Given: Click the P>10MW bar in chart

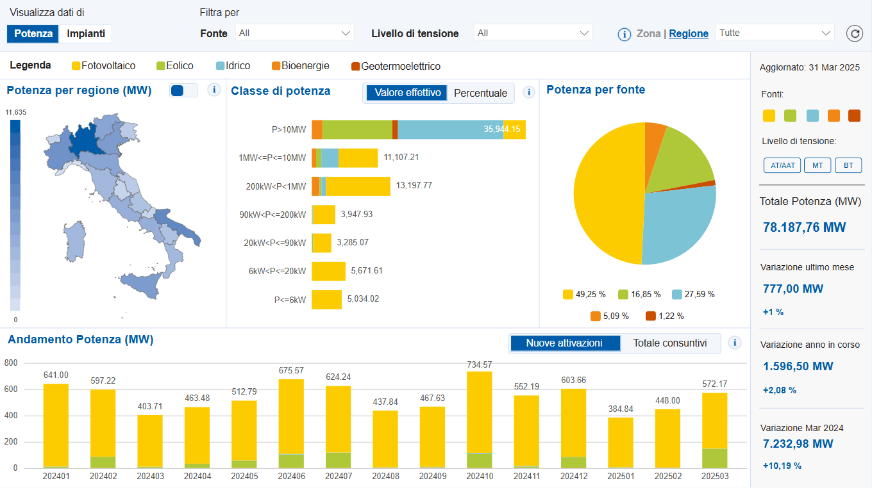Looking at the screenshot, I should [419, 129].
